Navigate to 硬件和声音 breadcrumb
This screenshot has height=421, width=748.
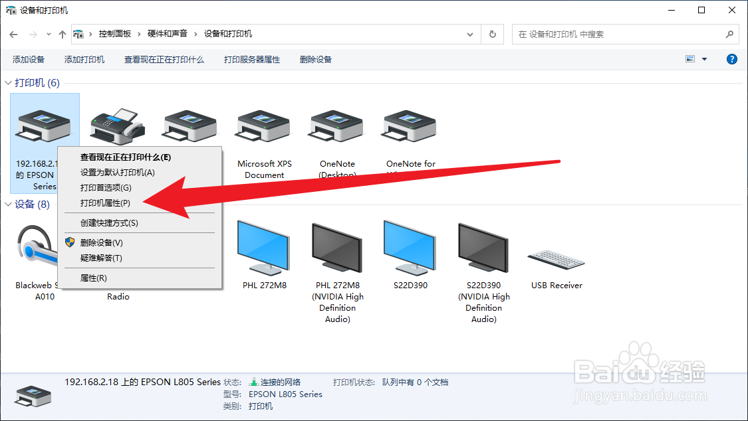[168, 34]
